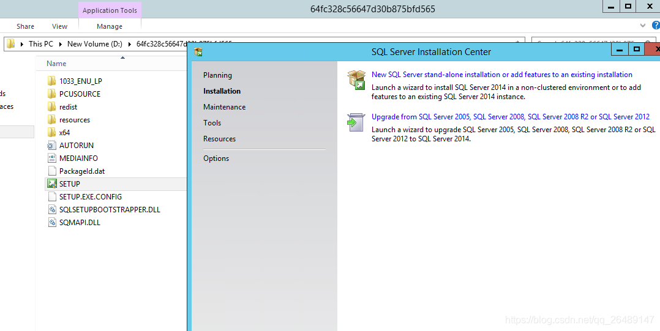Select the PackageId.dat file icon
This screenshot has width=660, height=331.
coord(52,171)
